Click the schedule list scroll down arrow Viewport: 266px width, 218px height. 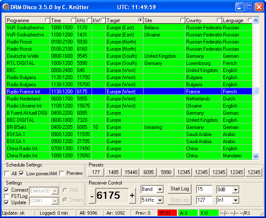pos(256,156)
